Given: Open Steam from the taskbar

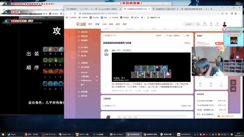Looking at the screenshot, I should click(x=12, y=134).
